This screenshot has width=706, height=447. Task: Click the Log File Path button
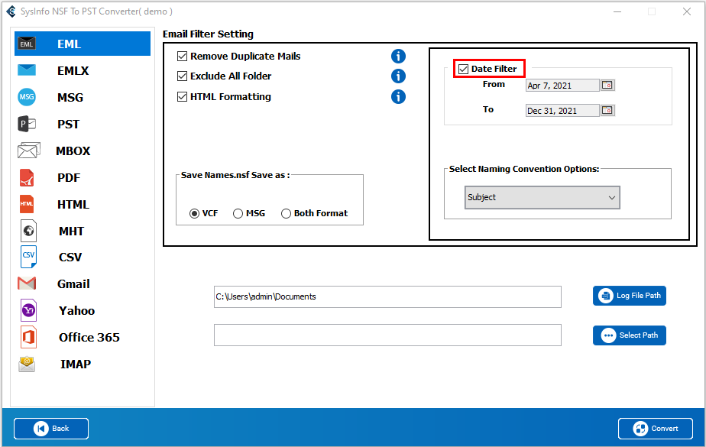(x=629, y=296)
